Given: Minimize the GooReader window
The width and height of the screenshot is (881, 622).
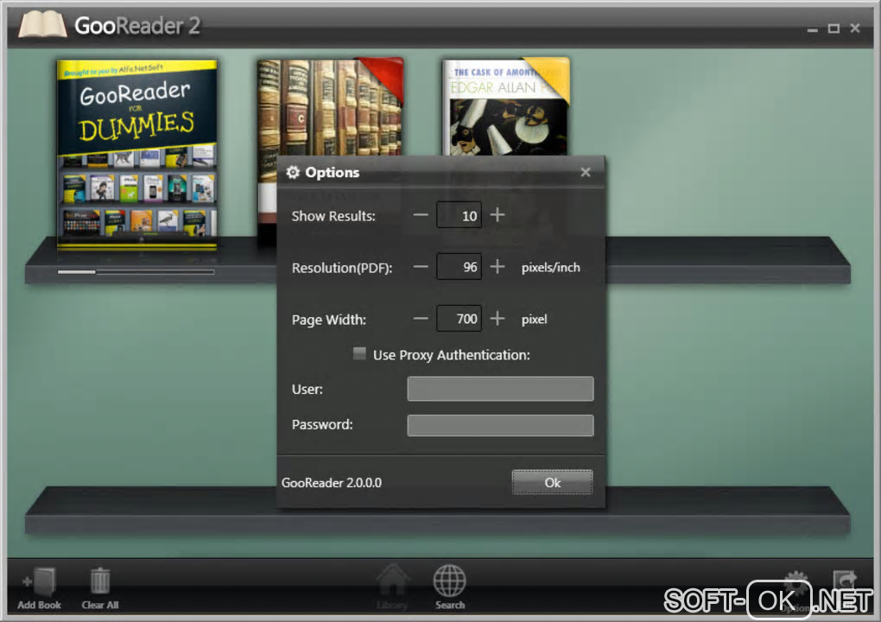Looking at the screenshot, I should click(813, 29).
